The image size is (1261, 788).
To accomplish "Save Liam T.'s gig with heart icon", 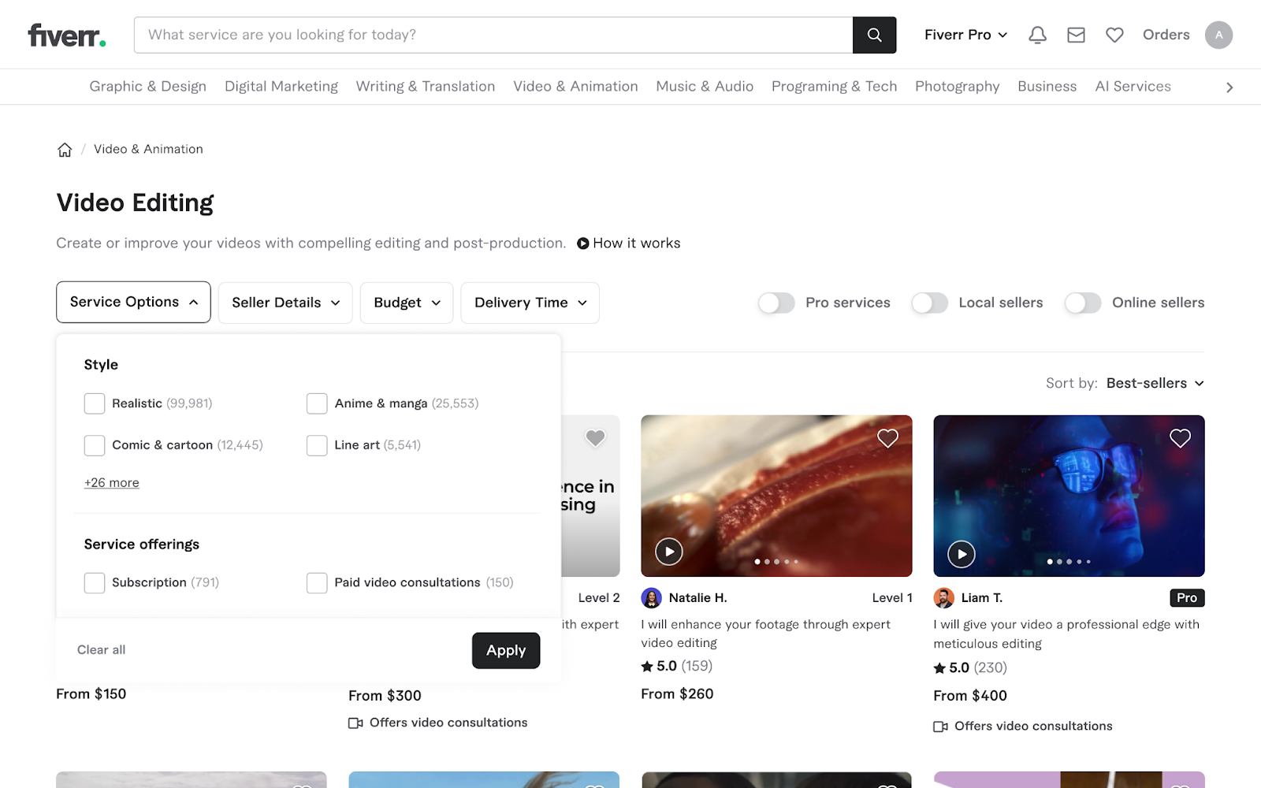I will 1180,438.
